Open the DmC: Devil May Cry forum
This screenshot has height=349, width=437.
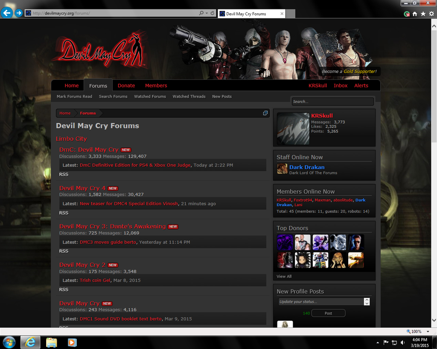(x=89, y=150)
